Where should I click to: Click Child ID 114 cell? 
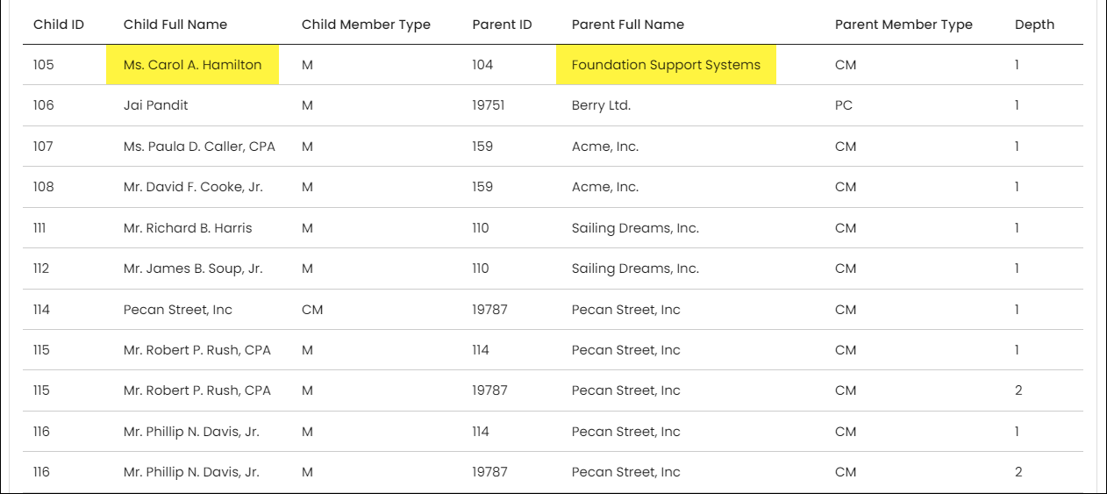coord(41,310)
